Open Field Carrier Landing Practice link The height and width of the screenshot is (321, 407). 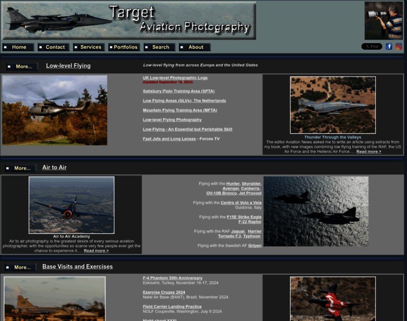click(172, 307)
